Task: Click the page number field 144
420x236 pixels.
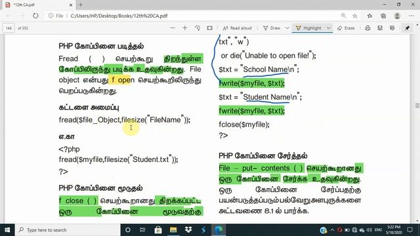Action: [9, 28]
